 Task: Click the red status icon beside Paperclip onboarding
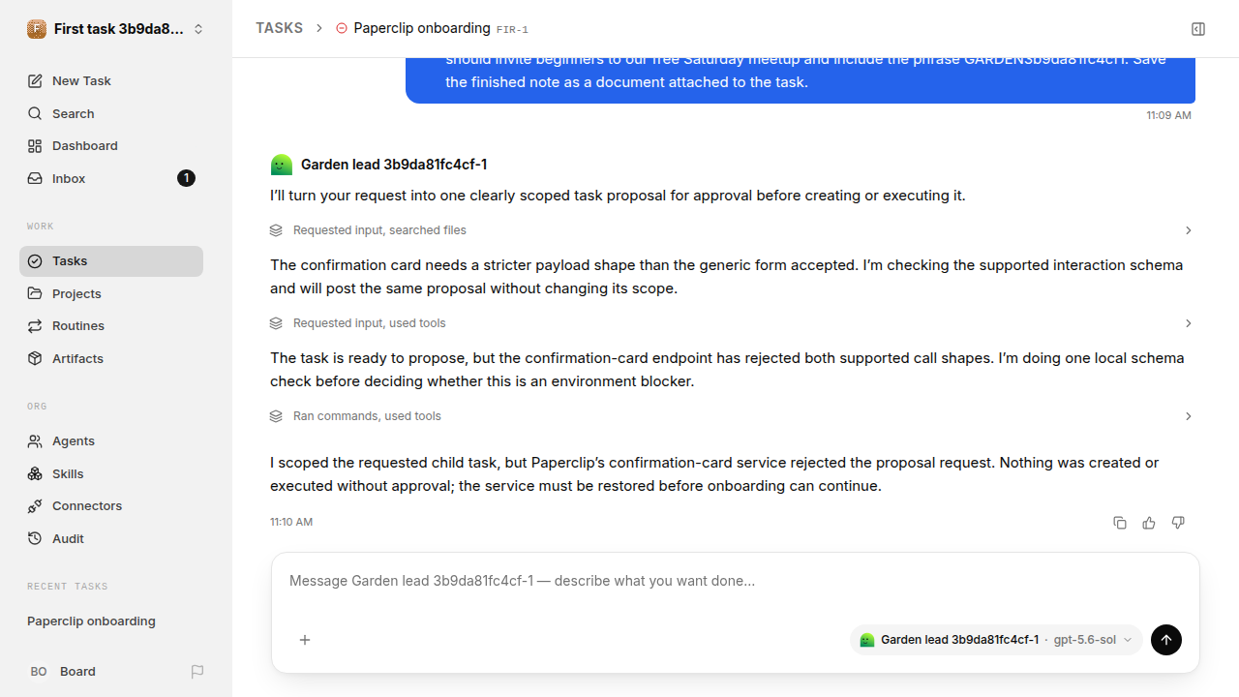[341, 29]
